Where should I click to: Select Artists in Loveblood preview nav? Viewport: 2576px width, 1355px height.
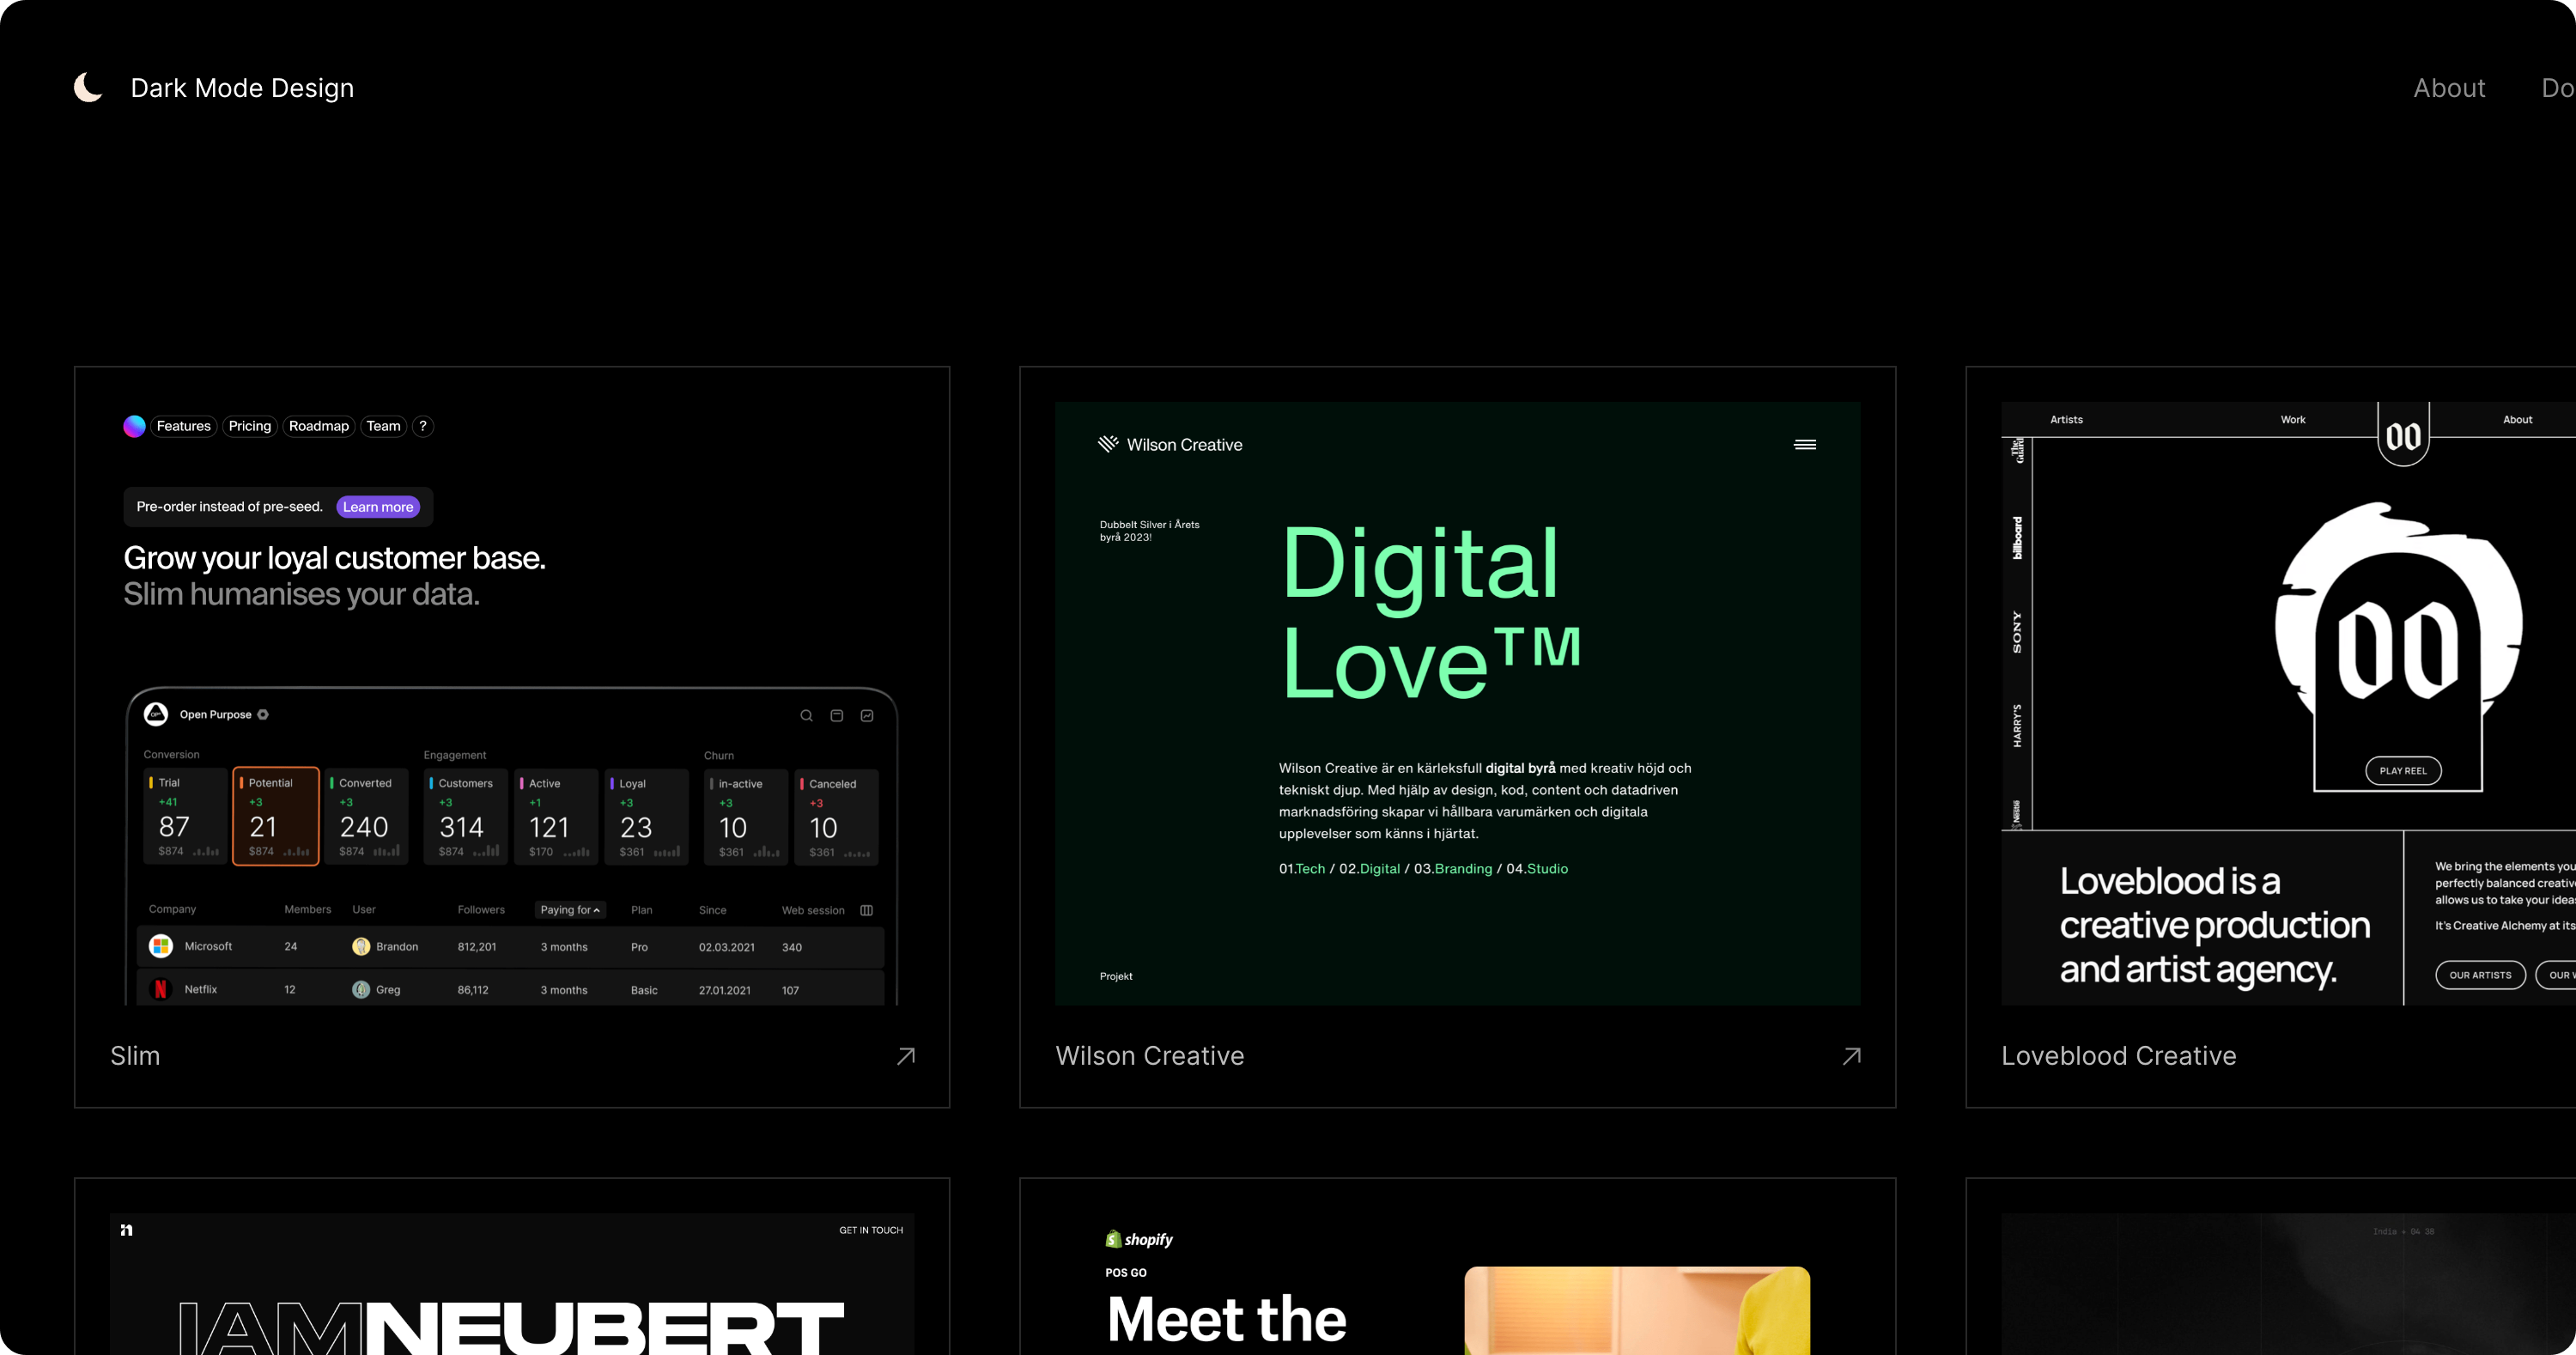[x=2066, y=420]
